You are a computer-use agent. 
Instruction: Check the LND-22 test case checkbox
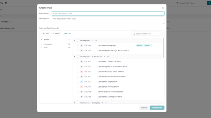coord(78,77)
